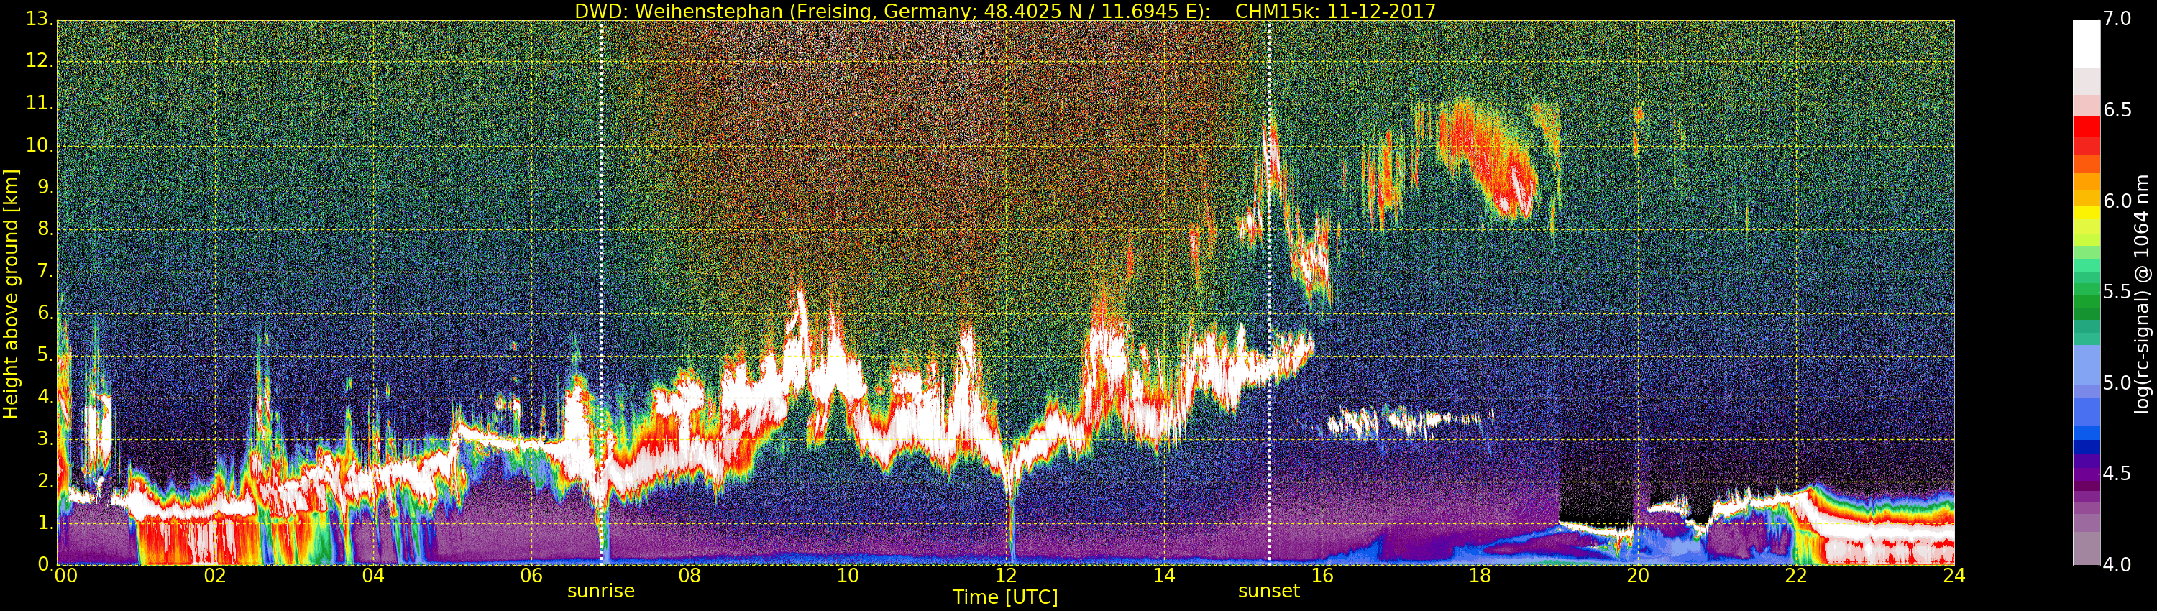The height and width of the screenshot is (611, 2157).
Task: Click the colorbar tick value '4.0'
Action: pos(2117,564)
